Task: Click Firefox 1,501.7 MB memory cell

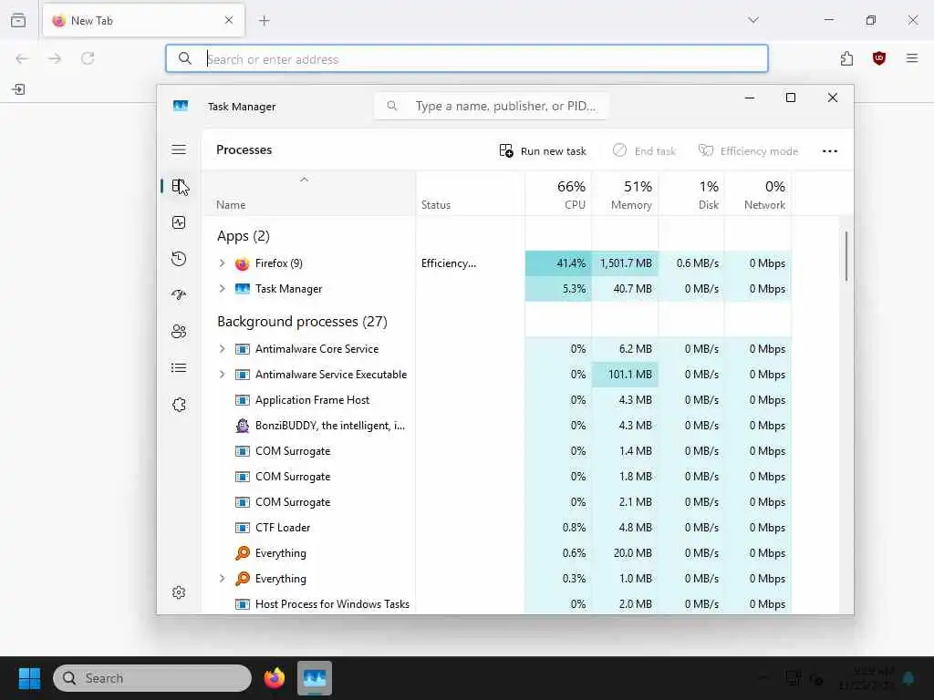Action: [625, 263]
